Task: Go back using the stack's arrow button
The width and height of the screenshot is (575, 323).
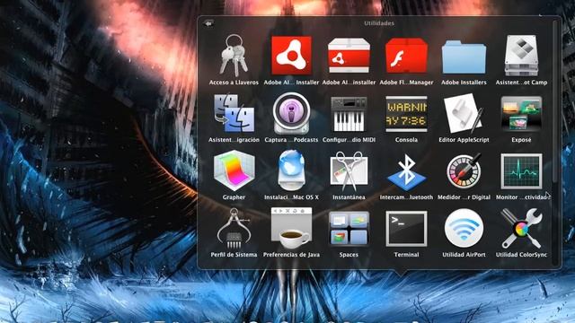Action: click(x=208, y=23)
